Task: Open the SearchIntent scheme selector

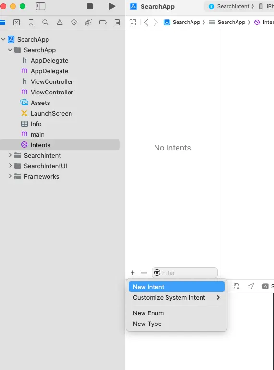Action: pos(229,6)
